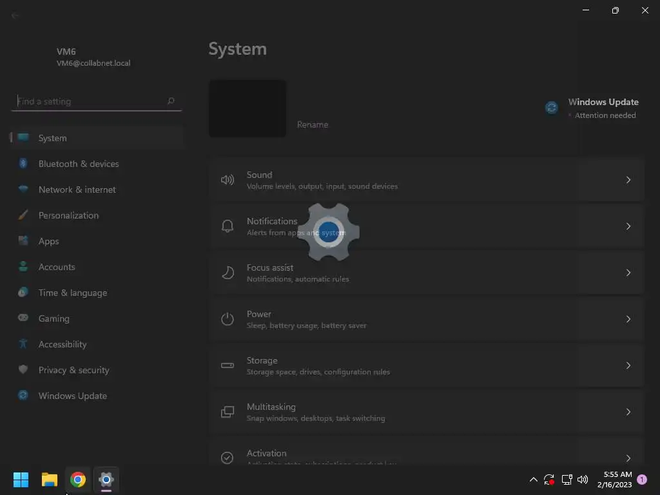
Task: Expand the Notifications row chevron
Action: (628, 226)
